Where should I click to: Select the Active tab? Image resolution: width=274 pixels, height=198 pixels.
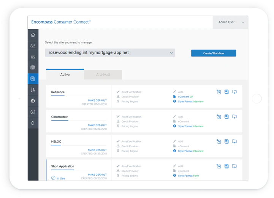click(65, 74)
